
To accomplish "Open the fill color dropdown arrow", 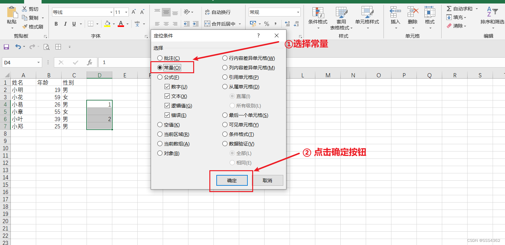I will point(114,24).
